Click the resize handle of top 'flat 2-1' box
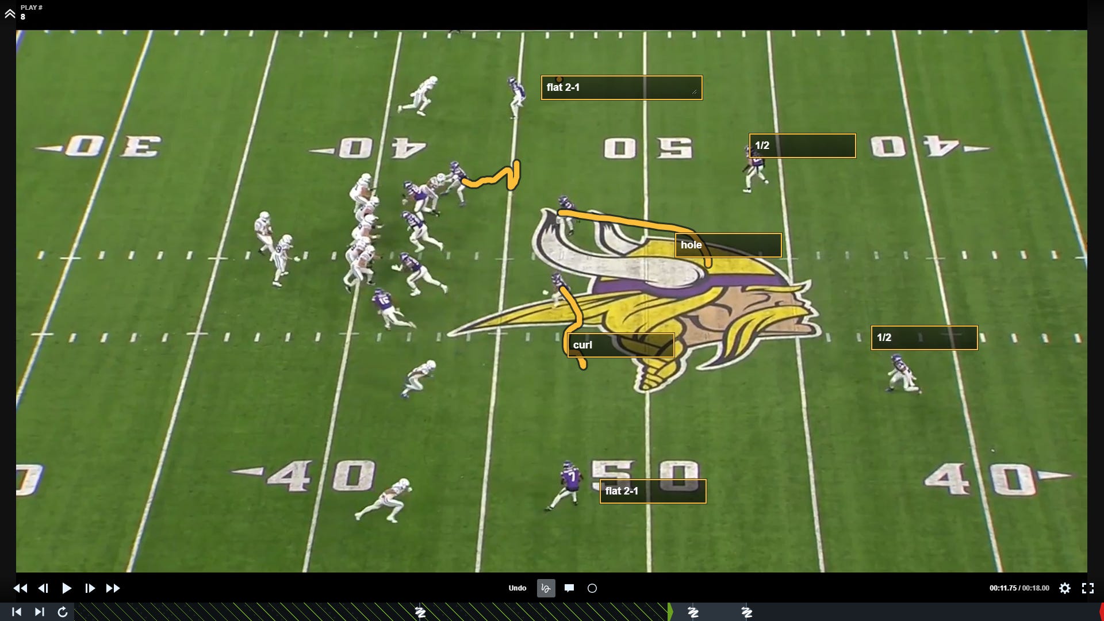This screenshot has height=621, width=1104. [695, 91]
